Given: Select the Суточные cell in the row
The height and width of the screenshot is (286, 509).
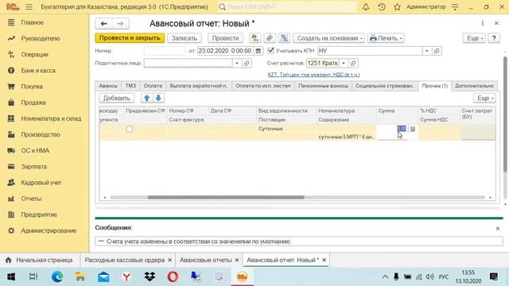Looking at the screenshot, I should click(x=286, y=129).
